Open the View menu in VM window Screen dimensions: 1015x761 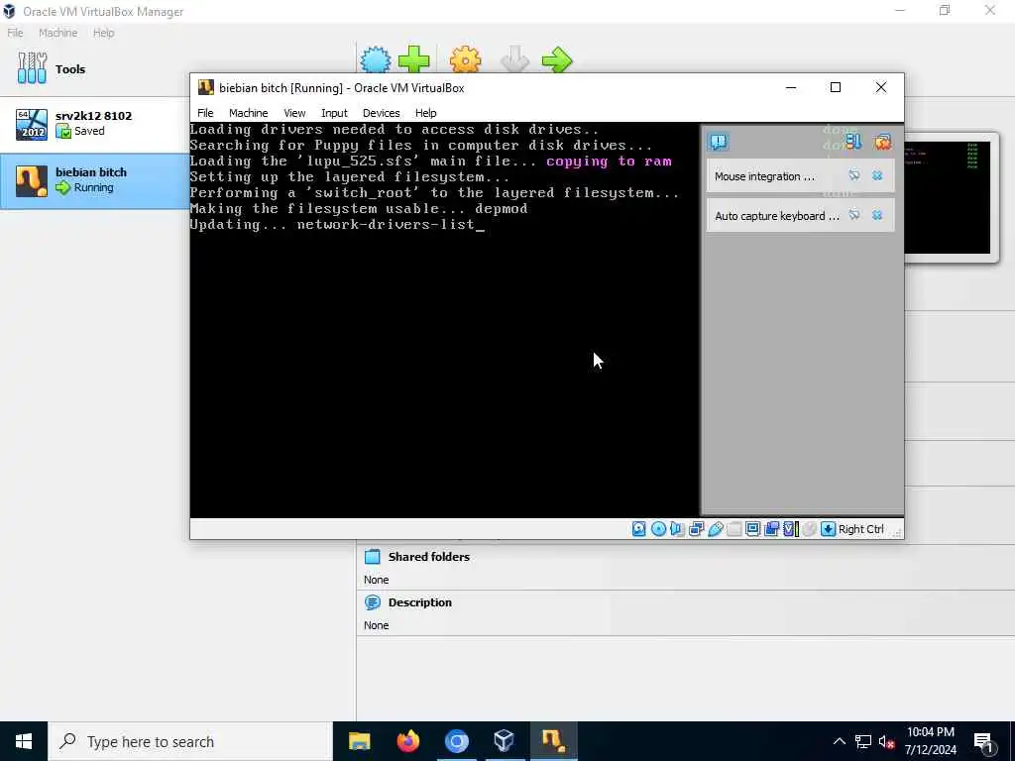tap(294, 113)
